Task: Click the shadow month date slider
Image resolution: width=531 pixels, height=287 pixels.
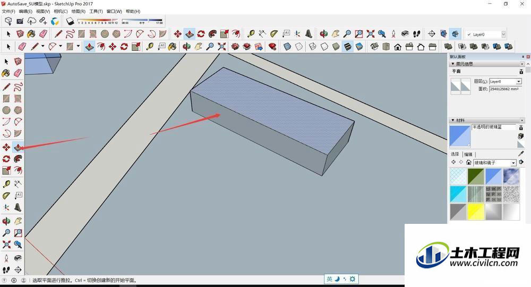Action: point(98,21)
